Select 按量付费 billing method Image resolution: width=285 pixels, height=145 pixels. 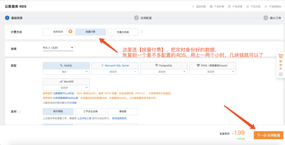[90, 32]
